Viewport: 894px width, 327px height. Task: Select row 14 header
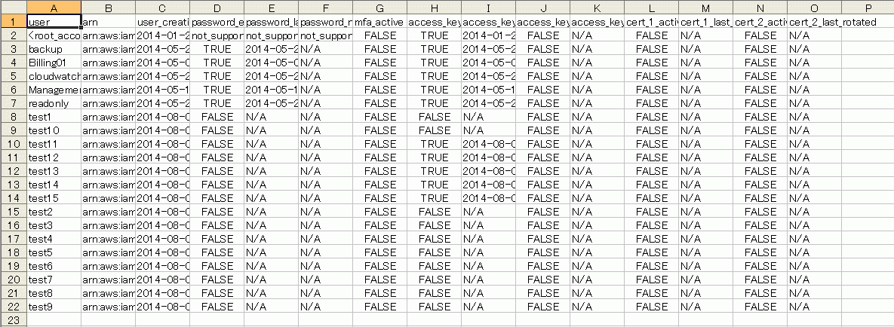click(x=13, y=198)
